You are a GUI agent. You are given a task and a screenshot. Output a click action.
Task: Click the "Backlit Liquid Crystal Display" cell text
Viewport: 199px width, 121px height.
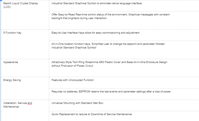point(21,3)
